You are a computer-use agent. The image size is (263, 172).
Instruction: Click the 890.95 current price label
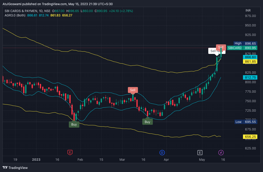[250, 48]
